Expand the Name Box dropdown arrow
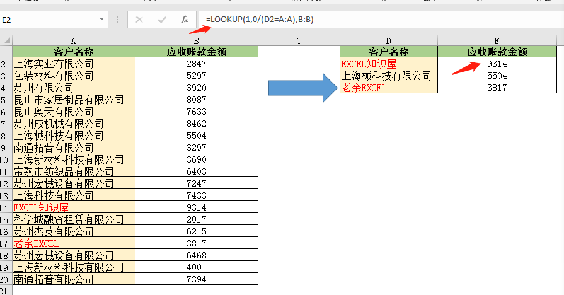564x295 pixels. (x=102, y=19)
